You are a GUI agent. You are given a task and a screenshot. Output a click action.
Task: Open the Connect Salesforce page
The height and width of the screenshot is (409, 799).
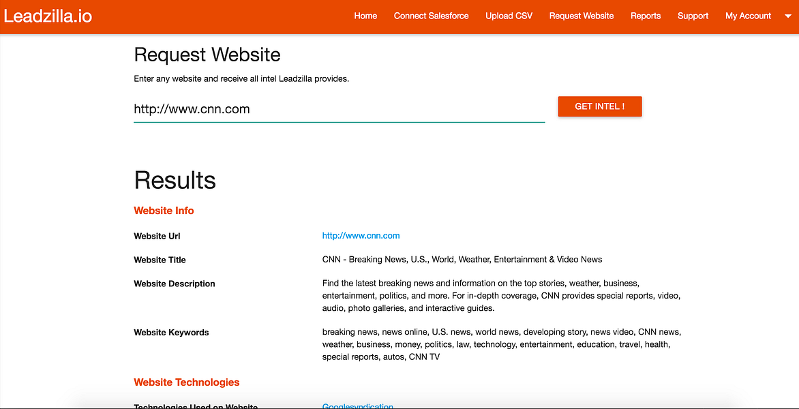431,16
